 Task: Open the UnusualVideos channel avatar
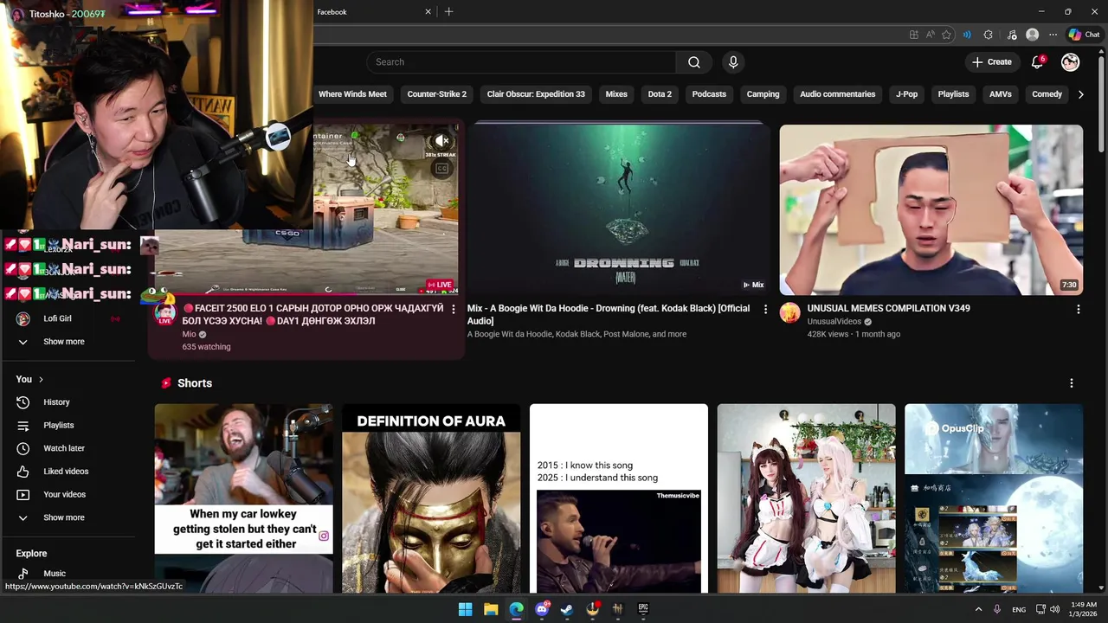coord(789,312)
